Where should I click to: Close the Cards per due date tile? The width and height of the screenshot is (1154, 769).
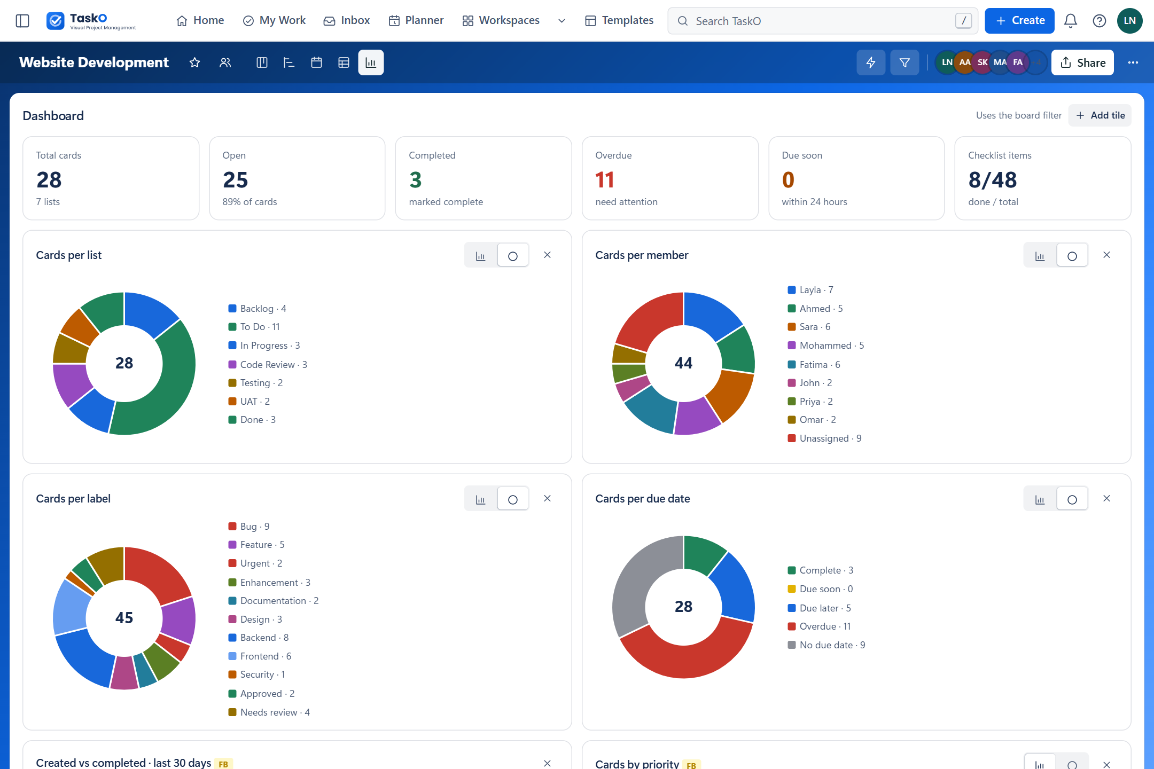1106,498
